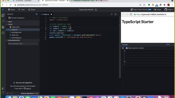Screen dimensions: 175x98
Task: Click the console.log(sum) code line
Action: coord(57,33)
